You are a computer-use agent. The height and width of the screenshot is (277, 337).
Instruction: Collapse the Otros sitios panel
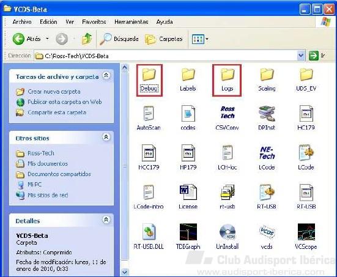(x=106, y=137)
